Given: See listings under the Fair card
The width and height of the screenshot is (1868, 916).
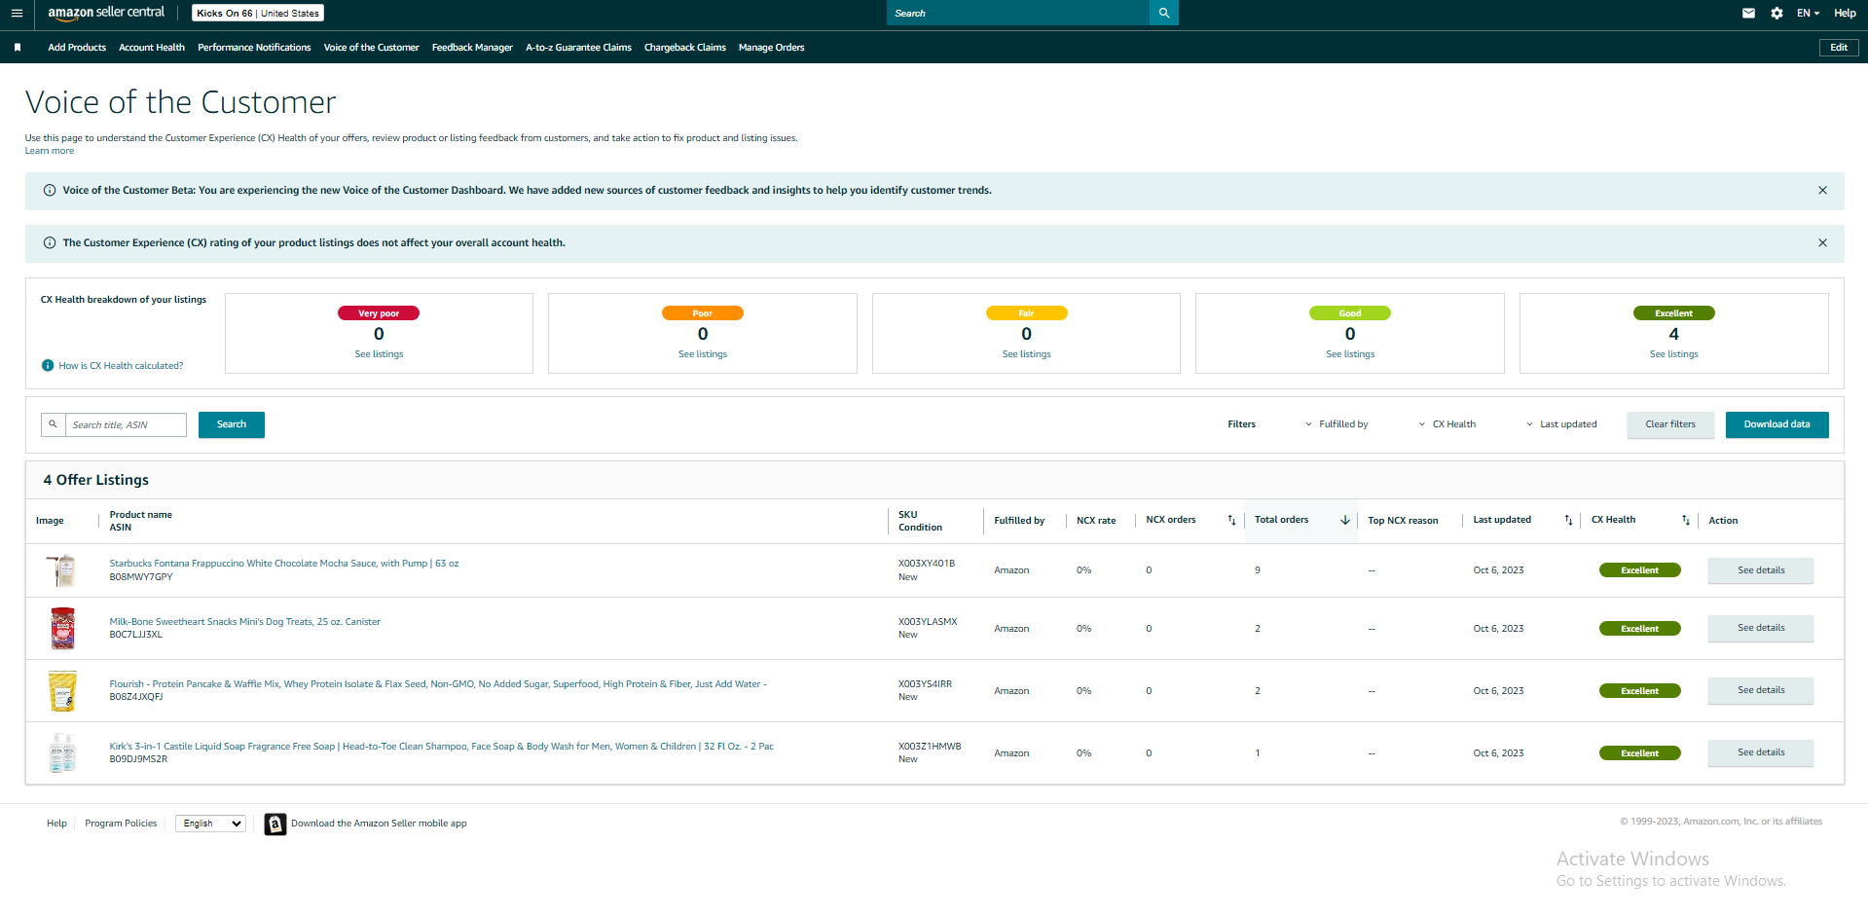Looking at the screenshot, I should click(x=1027, y=354).
